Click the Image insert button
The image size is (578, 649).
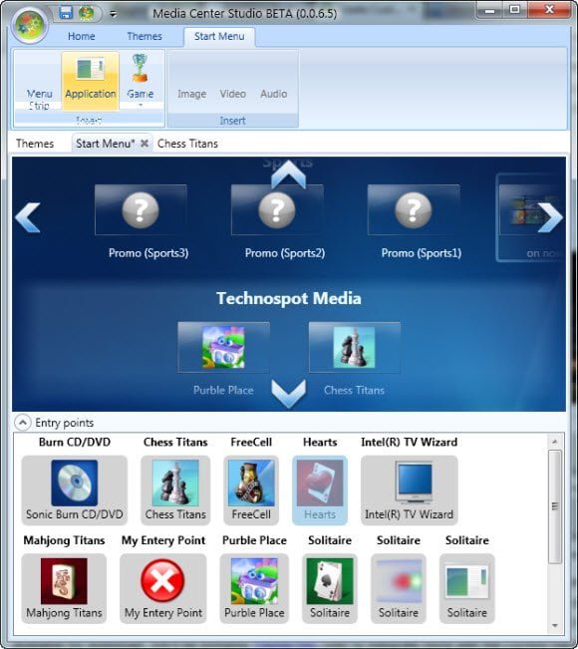tap(191, 94)
